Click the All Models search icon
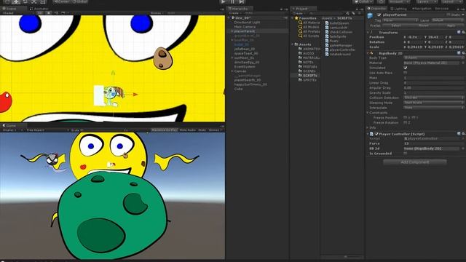 [x=300, y=27]
